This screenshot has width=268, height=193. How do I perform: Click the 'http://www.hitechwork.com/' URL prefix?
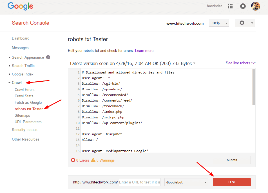coord(95,182)
